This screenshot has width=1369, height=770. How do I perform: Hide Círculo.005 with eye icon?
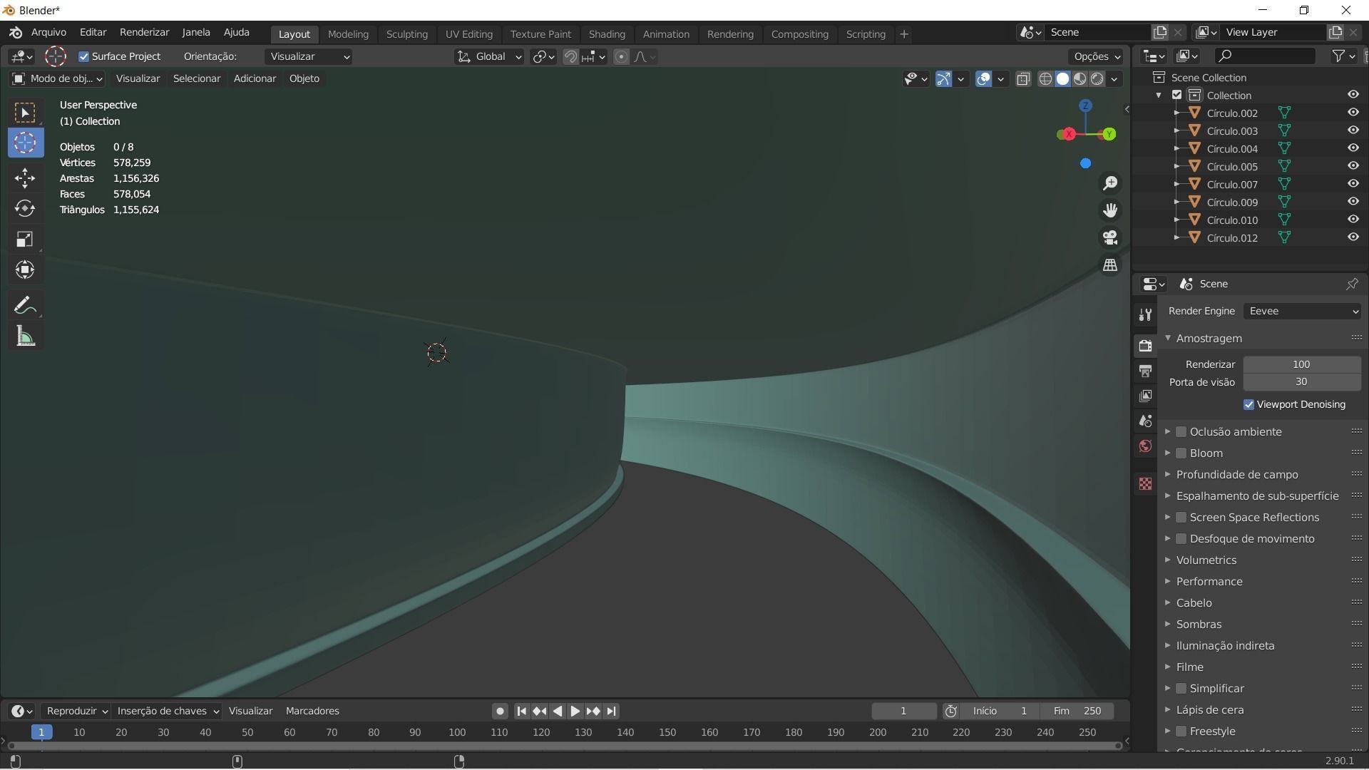(x=1353, y=166)
